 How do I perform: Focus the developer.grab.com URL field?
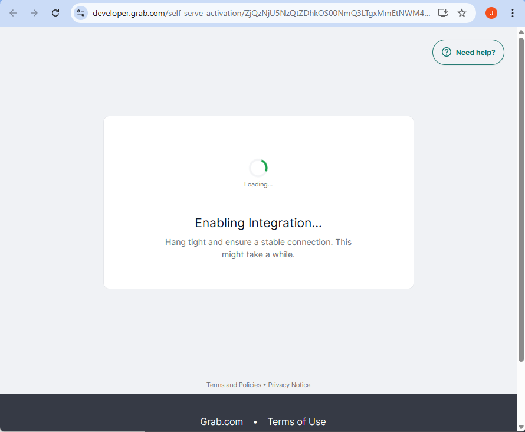[260, 13]
